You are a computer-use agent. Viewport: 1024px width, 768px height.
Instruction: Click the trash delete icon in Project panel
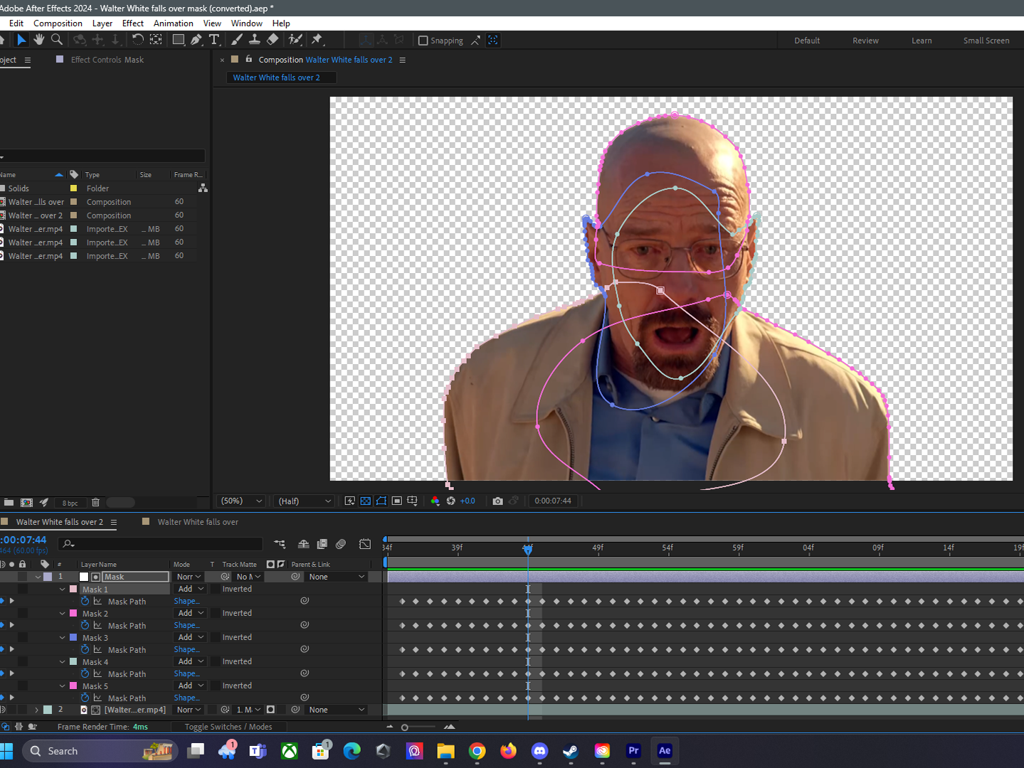[96, 503]
